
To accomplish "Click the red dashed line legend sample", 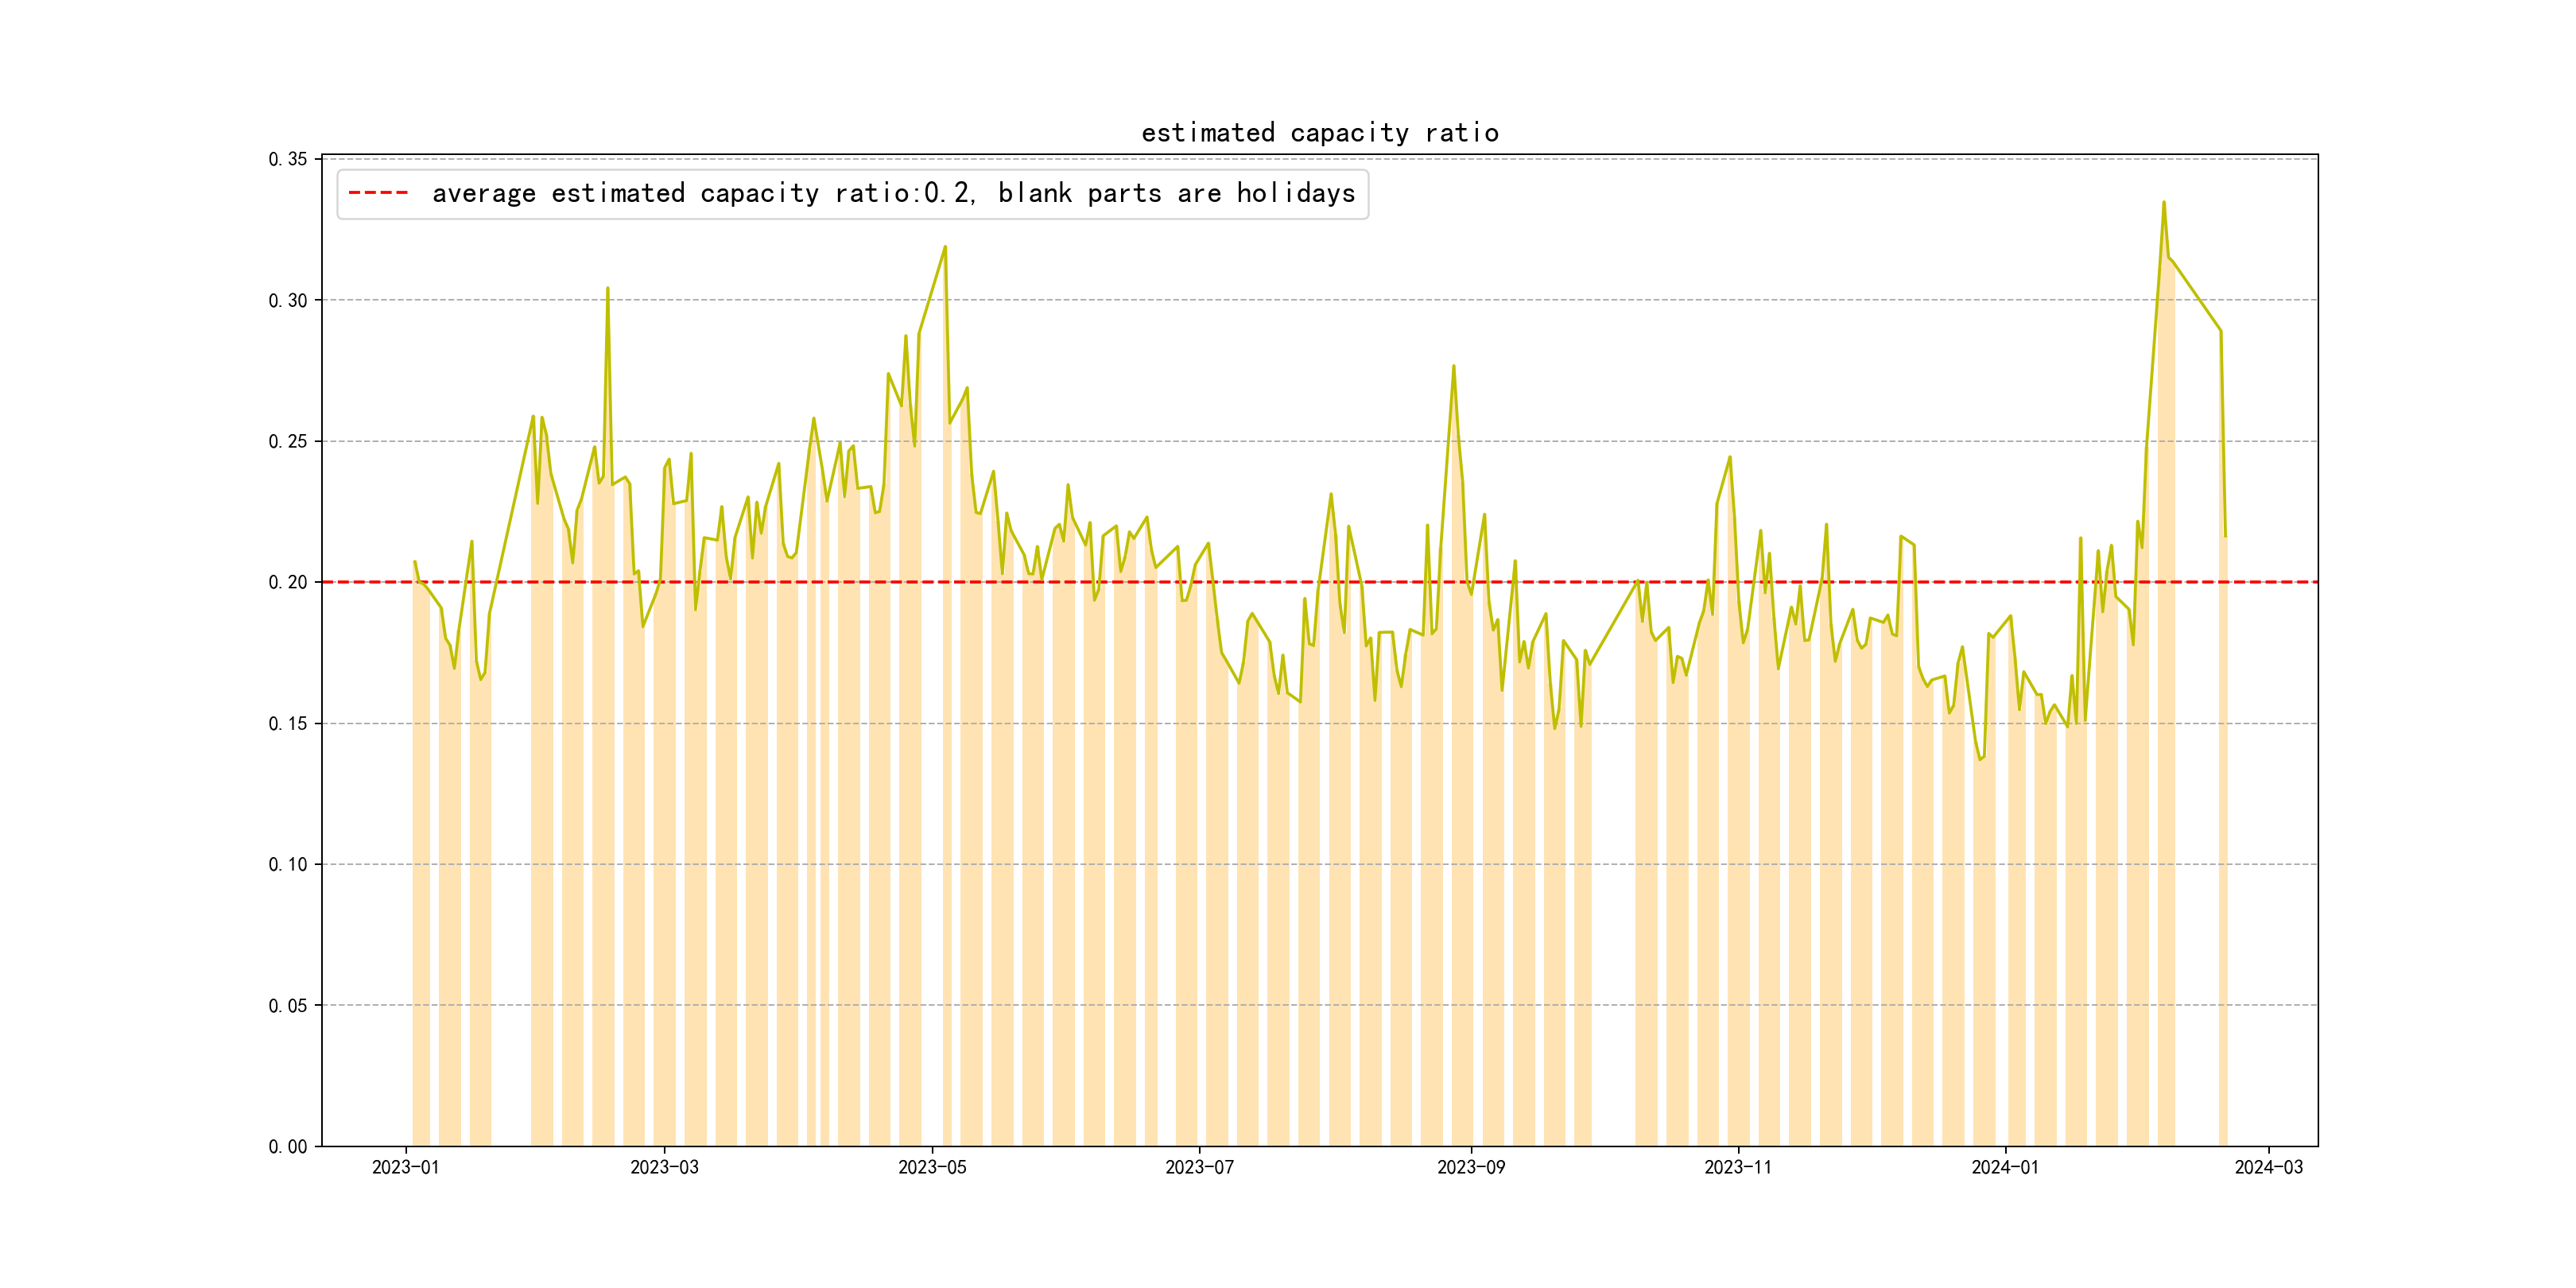I will click(x=378, y=193).
